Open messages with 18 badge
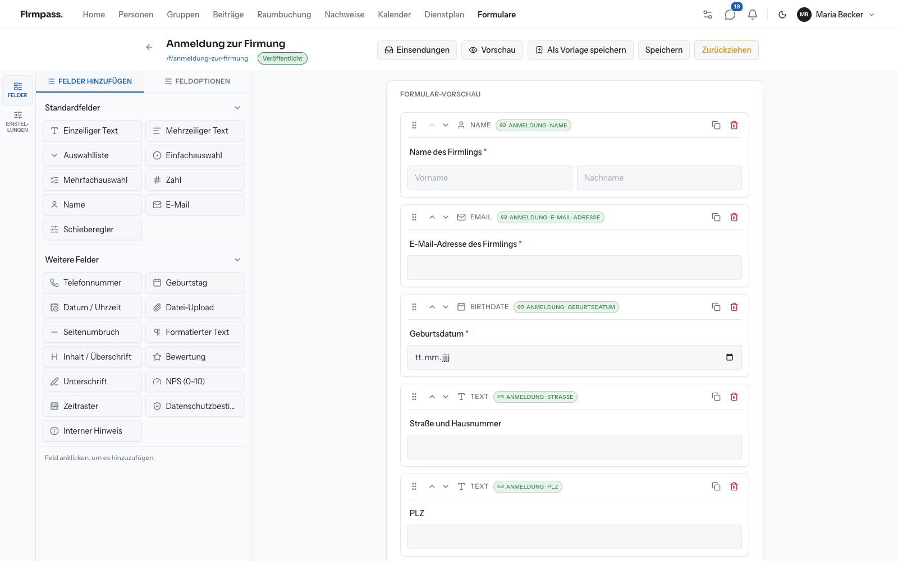The image size is (898, 561). click(730, 15)
